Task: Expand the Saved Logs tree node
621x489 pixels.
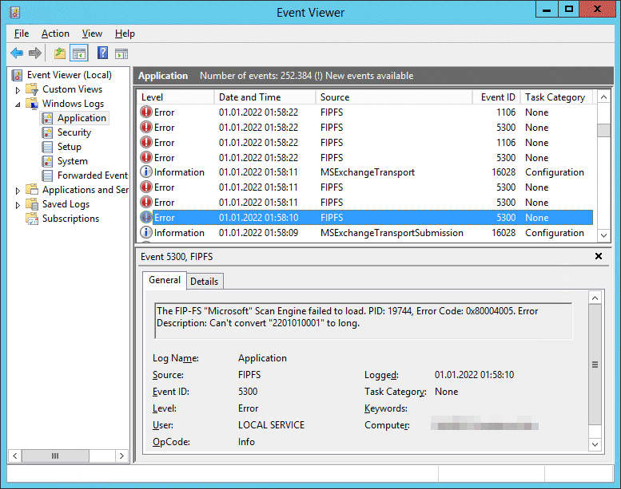Action: 18,205
